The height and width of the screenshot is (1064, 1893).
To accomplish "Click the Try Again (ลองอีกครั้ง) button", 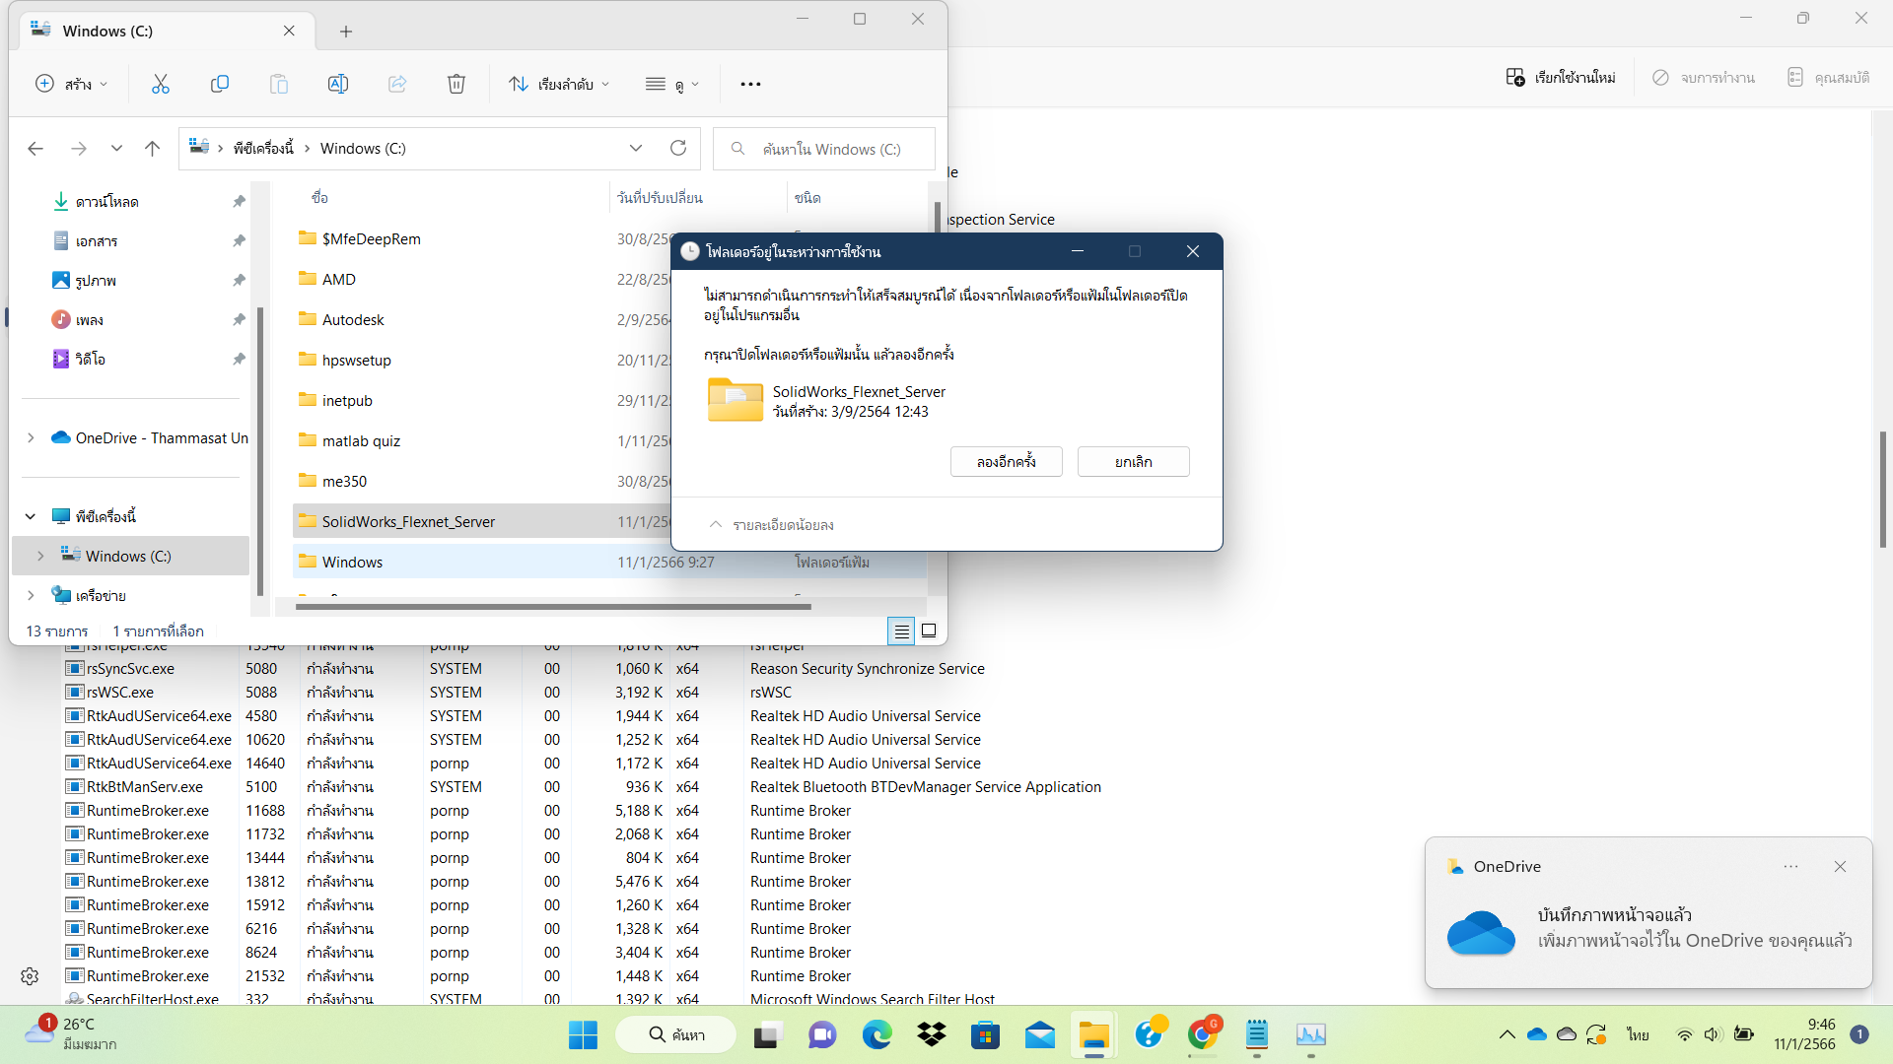I will point(1006,461).
